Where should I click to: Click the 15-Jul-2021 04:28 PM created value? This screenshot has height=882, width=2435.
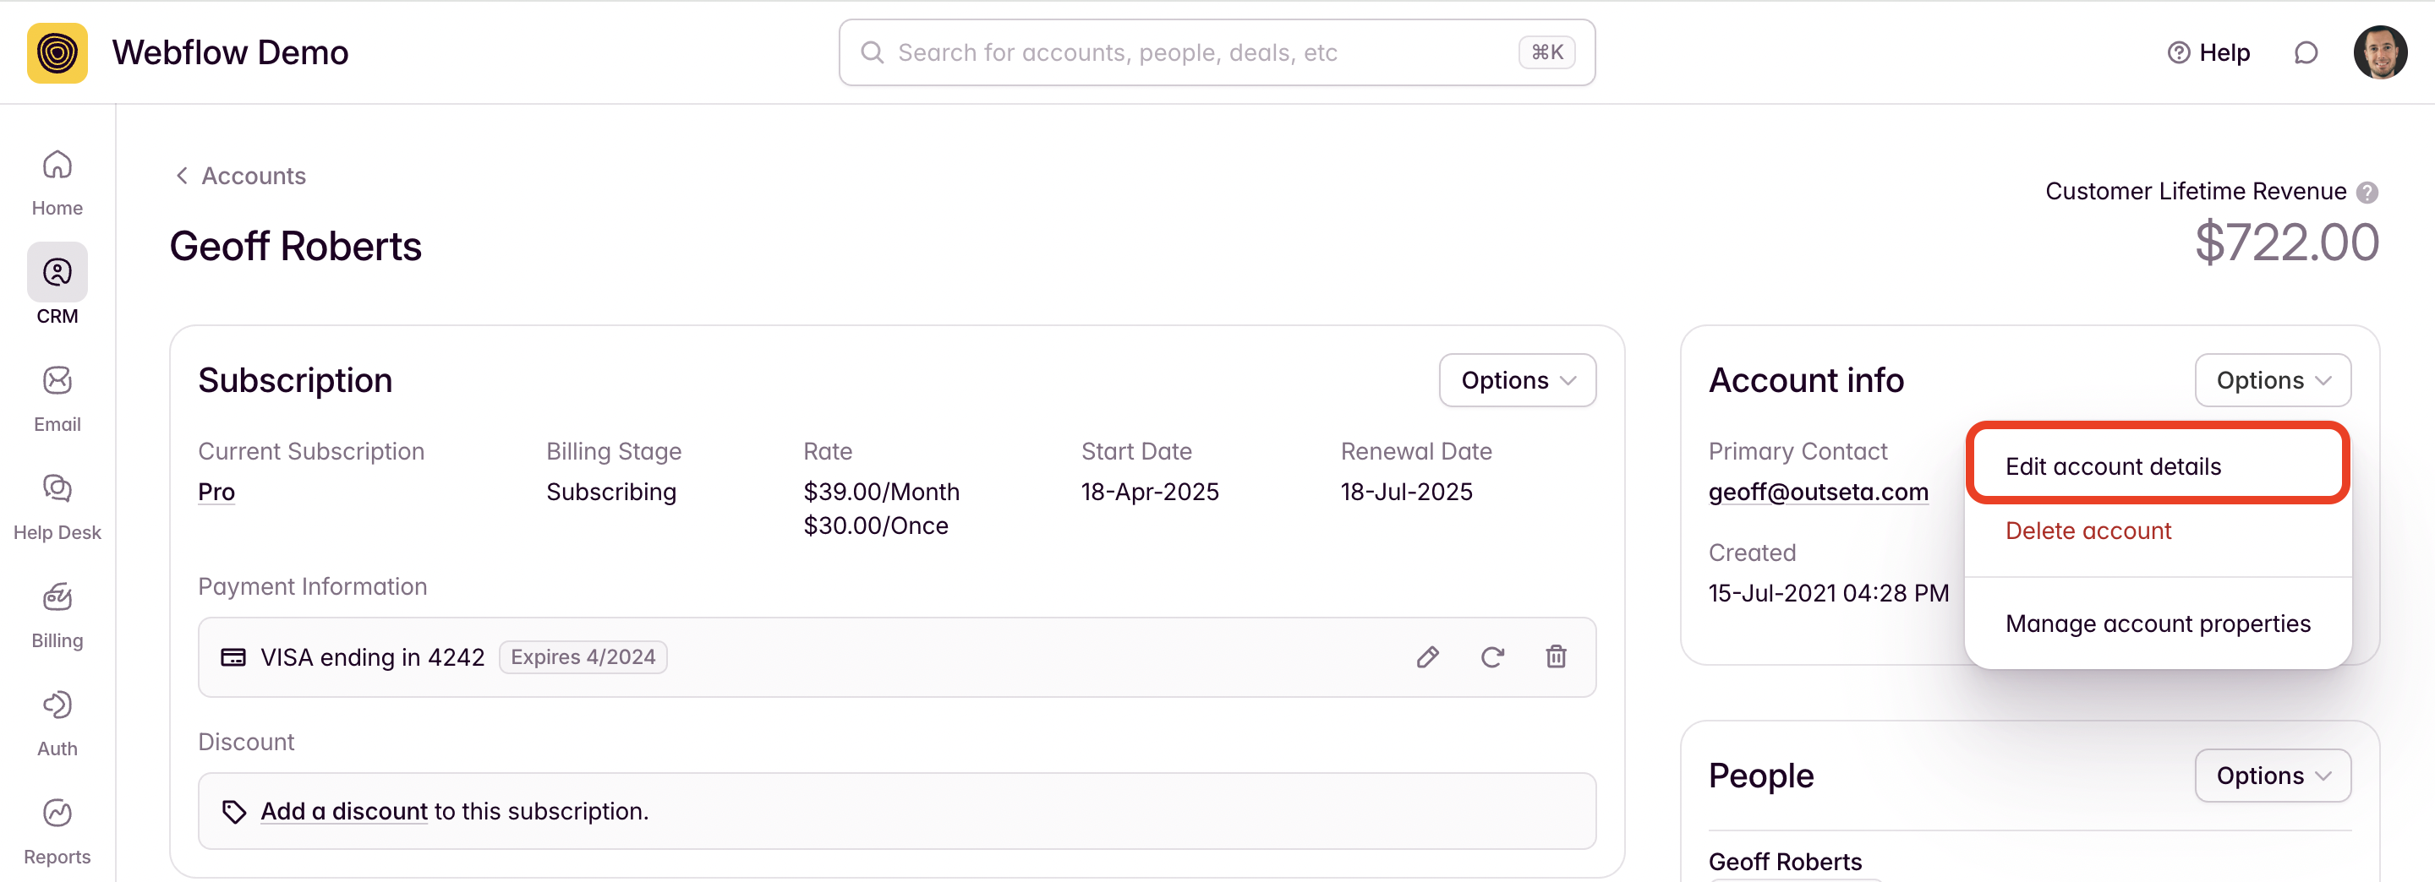tap(1828, 593)
